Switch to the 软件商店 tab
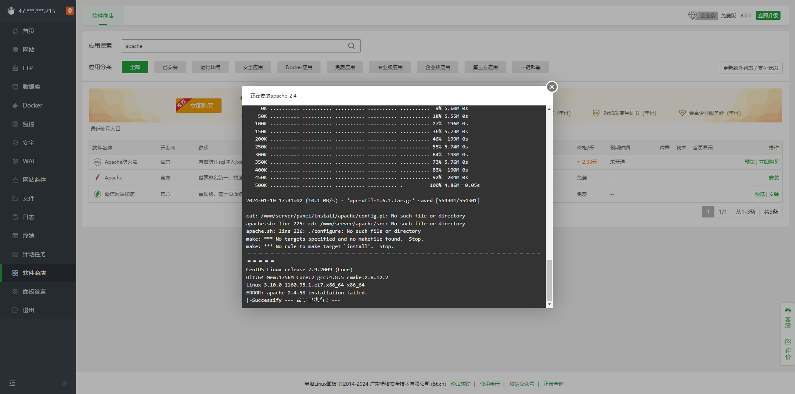This screenshot has height=394, width=795. tap(103, 16)
